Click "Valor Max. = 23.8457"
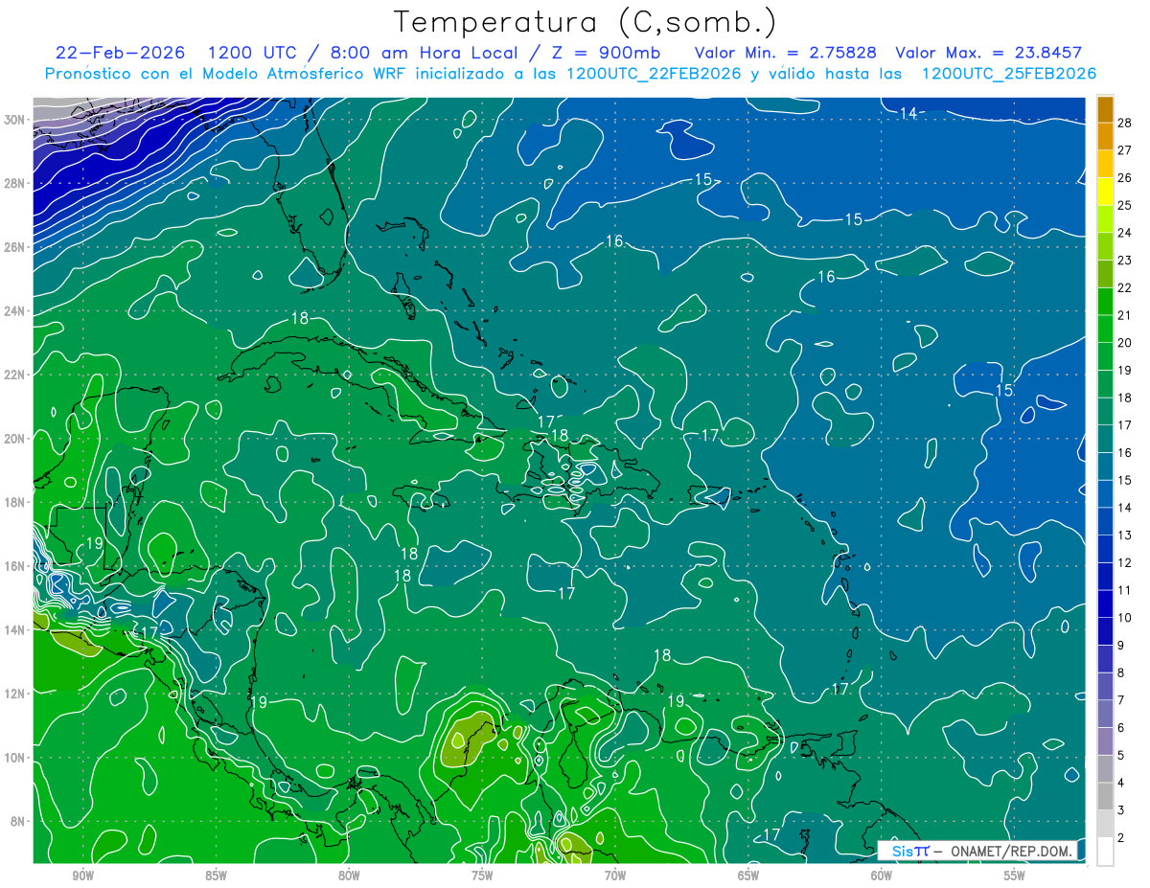1150x888 pixels. coord(988,53)
